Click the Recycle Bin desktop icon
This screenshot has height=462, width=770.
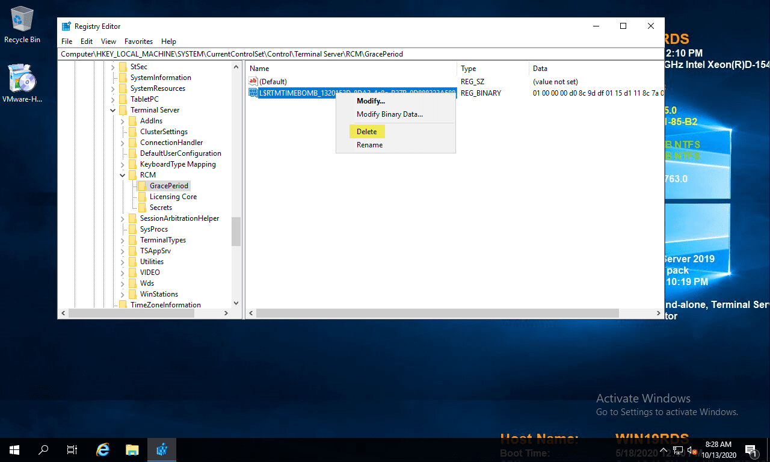[22, 24]
